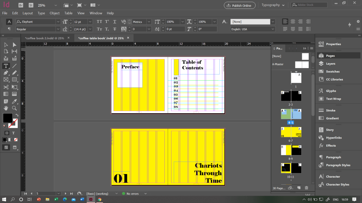Image resolution: width=362 pixels, height=203 pixels.
Task: Click the Publish Online button
Action: (x=240, y=5)
